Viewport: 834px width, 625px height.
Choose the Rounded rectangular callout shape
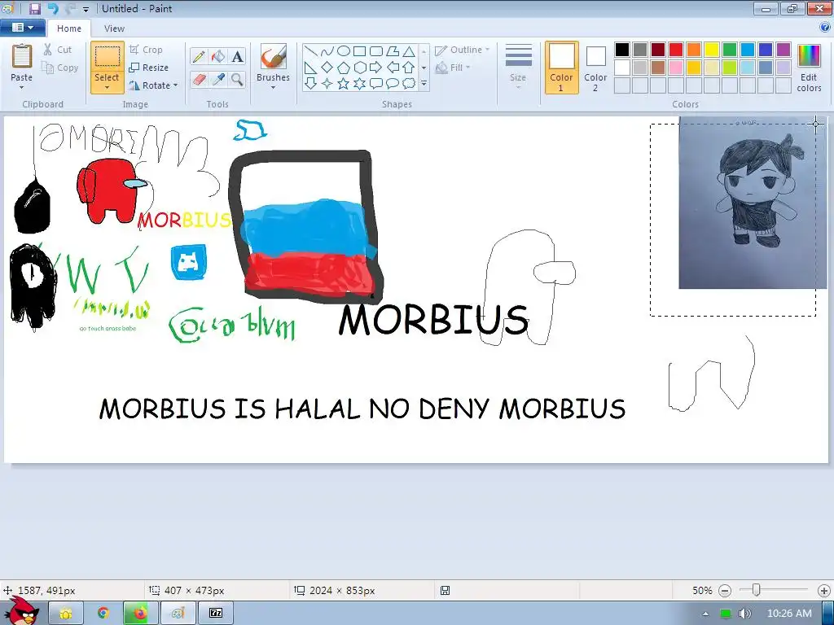(376, 84)
